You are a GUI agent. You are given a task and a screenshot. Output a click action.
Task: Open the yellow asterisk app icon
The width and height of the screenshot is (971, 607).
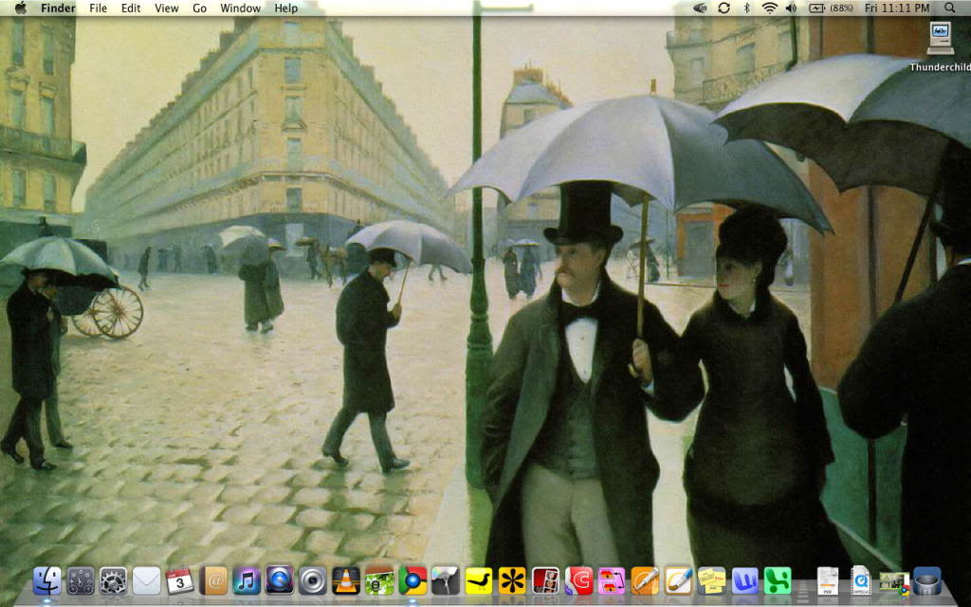pos(512,581)
